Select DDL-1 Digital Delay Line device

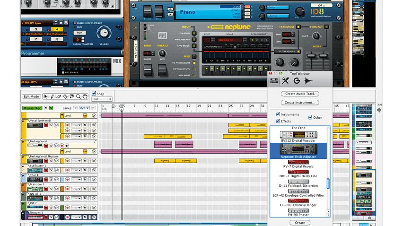coord(298,174)
